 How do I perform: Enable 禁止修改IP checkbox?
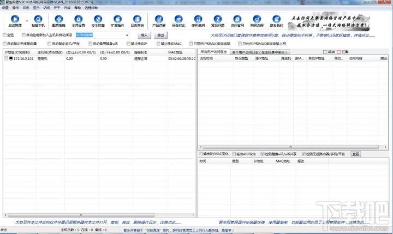[128, 44]
